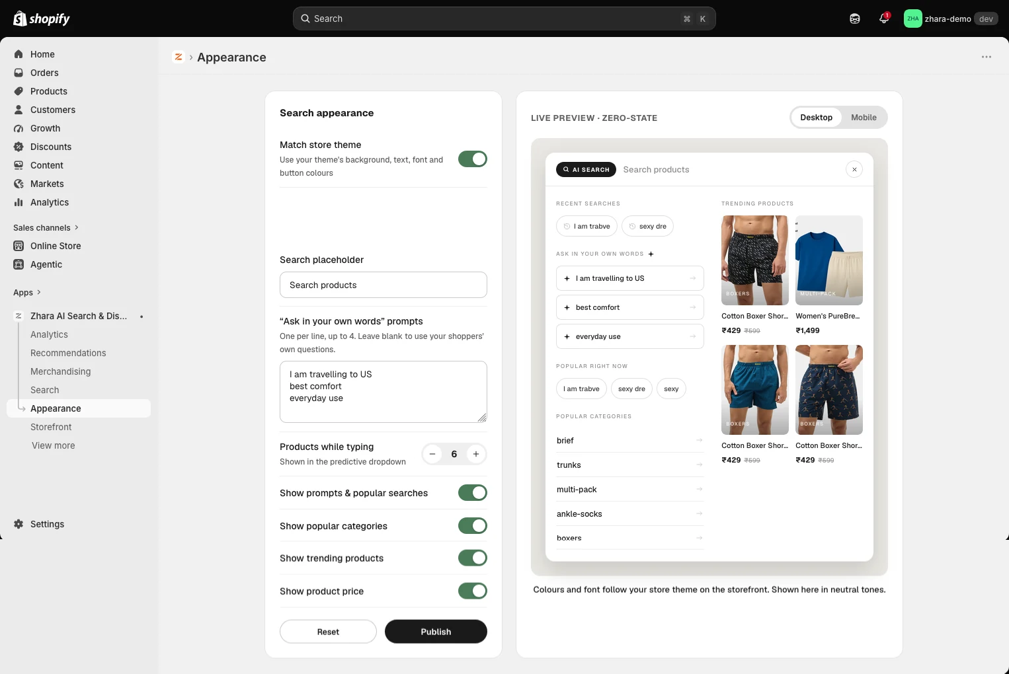Switch preview to Mobile tab
This screenshot has height=674, width=1009.
[864, 118]
